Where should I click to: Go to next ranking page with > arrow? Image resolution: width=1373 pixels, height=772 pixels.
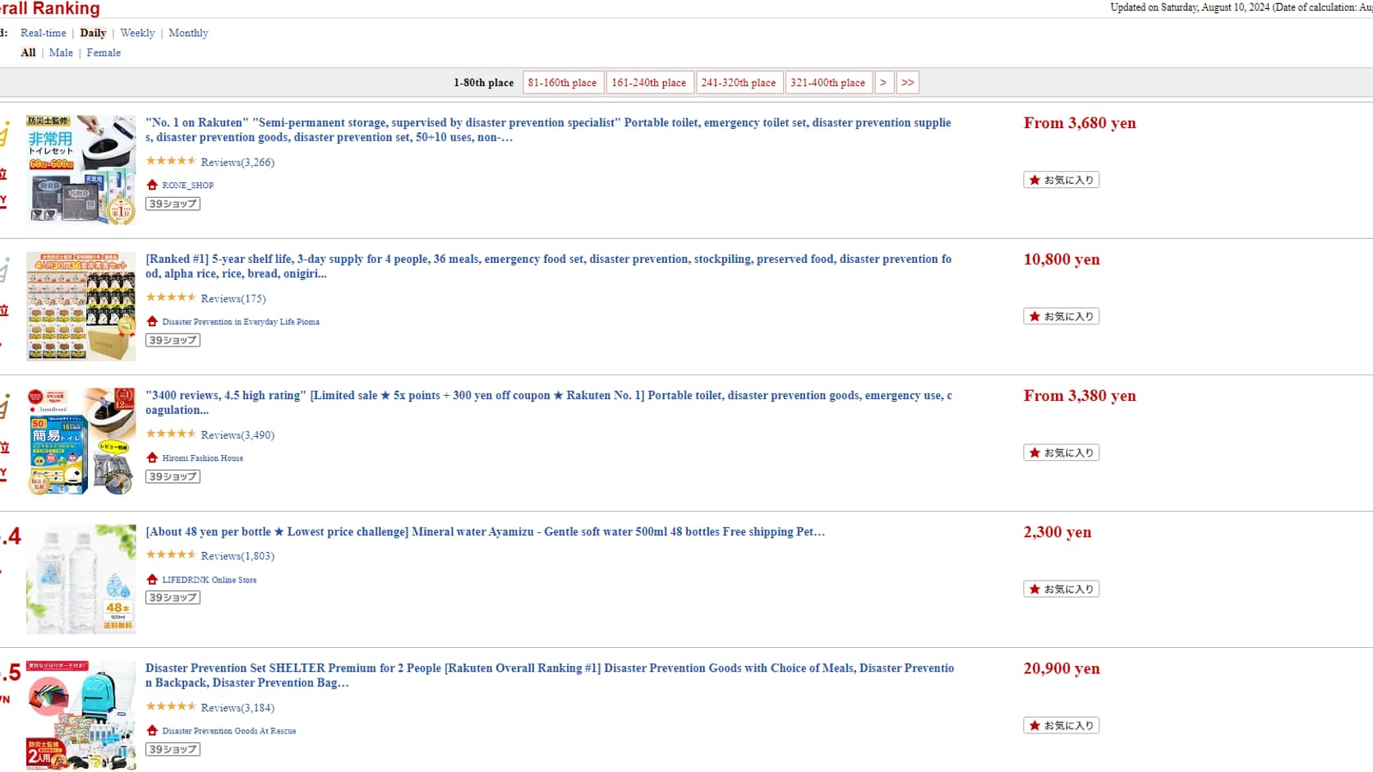click(x=883, y=83)
